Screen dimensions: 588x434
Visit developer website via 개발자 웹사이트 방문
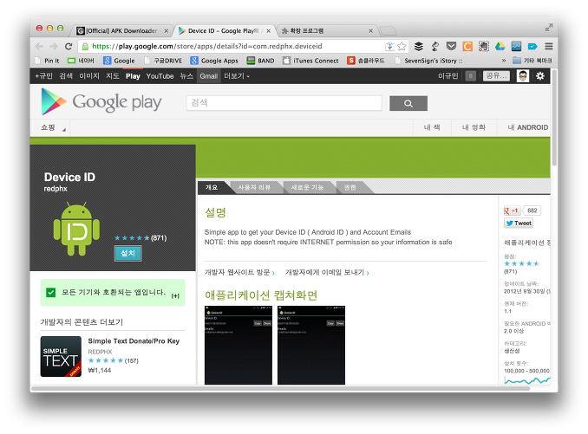click(239, 272)
